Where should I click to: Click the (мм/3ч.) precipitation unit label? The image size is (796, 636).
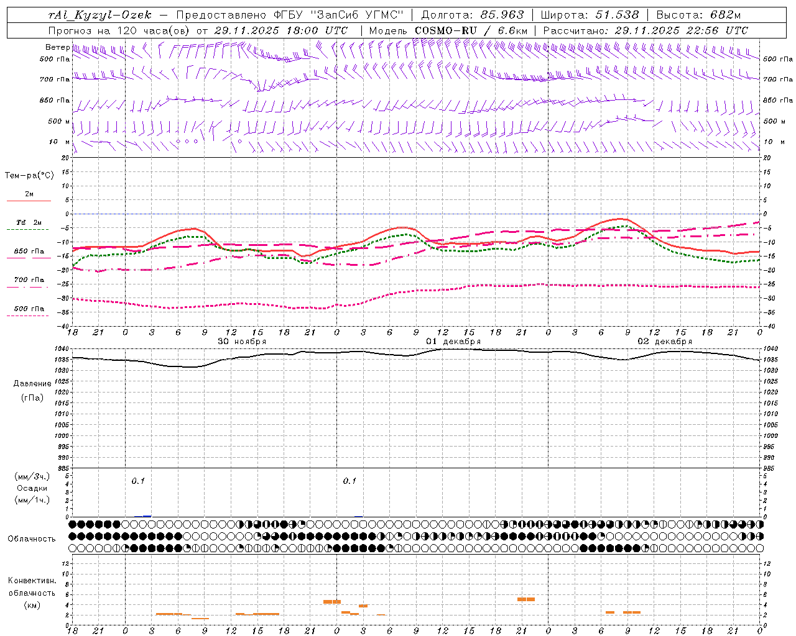point(32,477)
